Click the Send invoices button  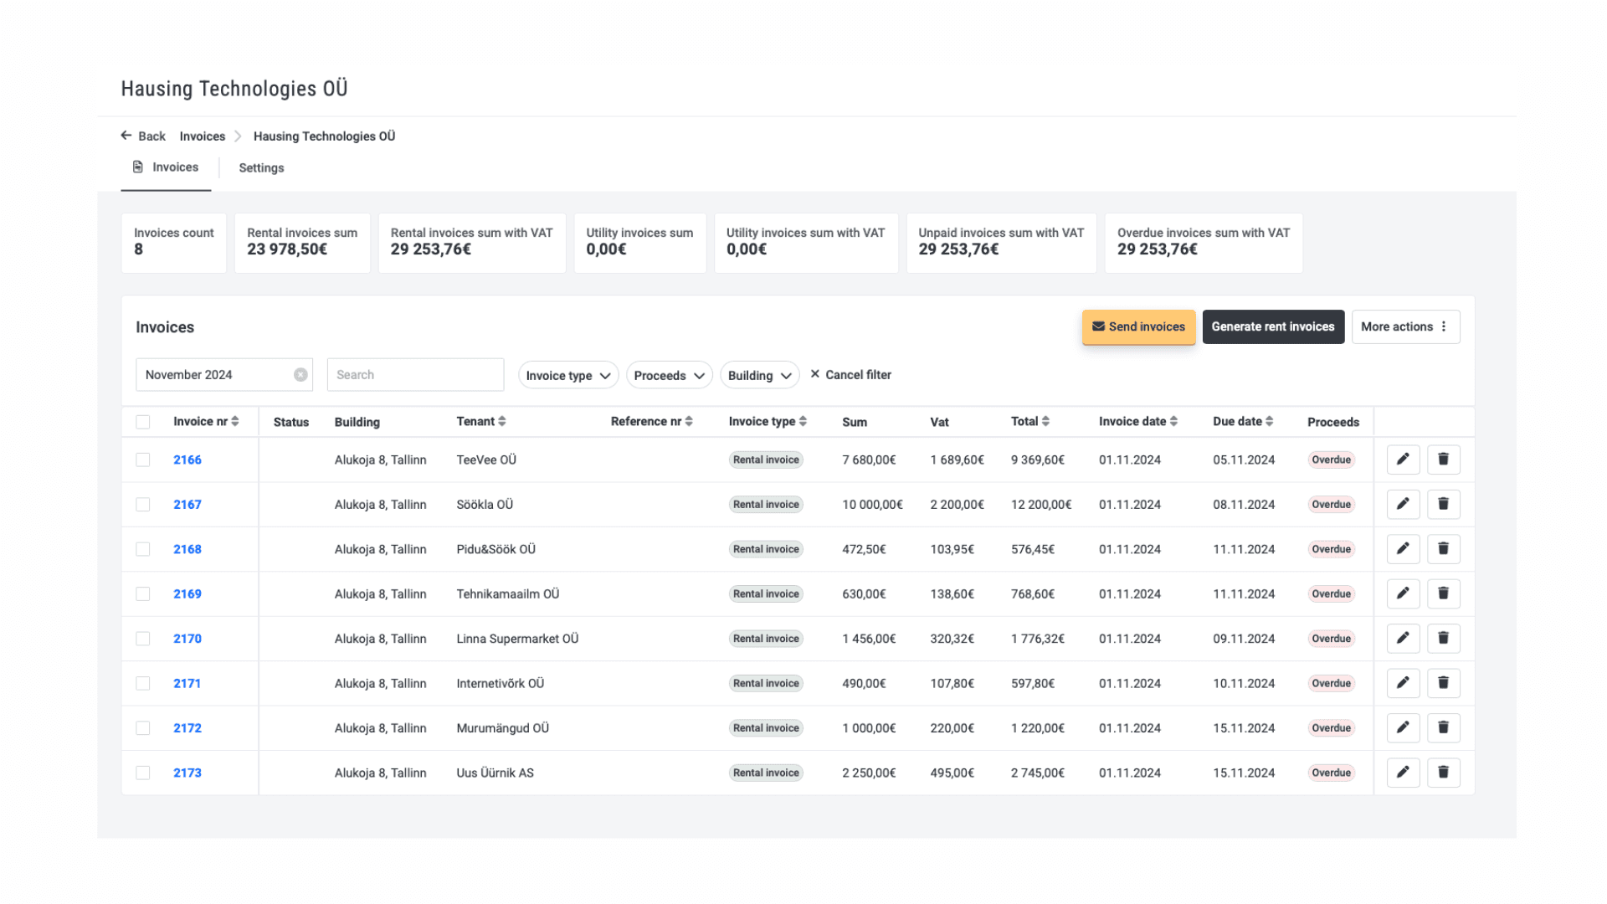click(1138, 327)
